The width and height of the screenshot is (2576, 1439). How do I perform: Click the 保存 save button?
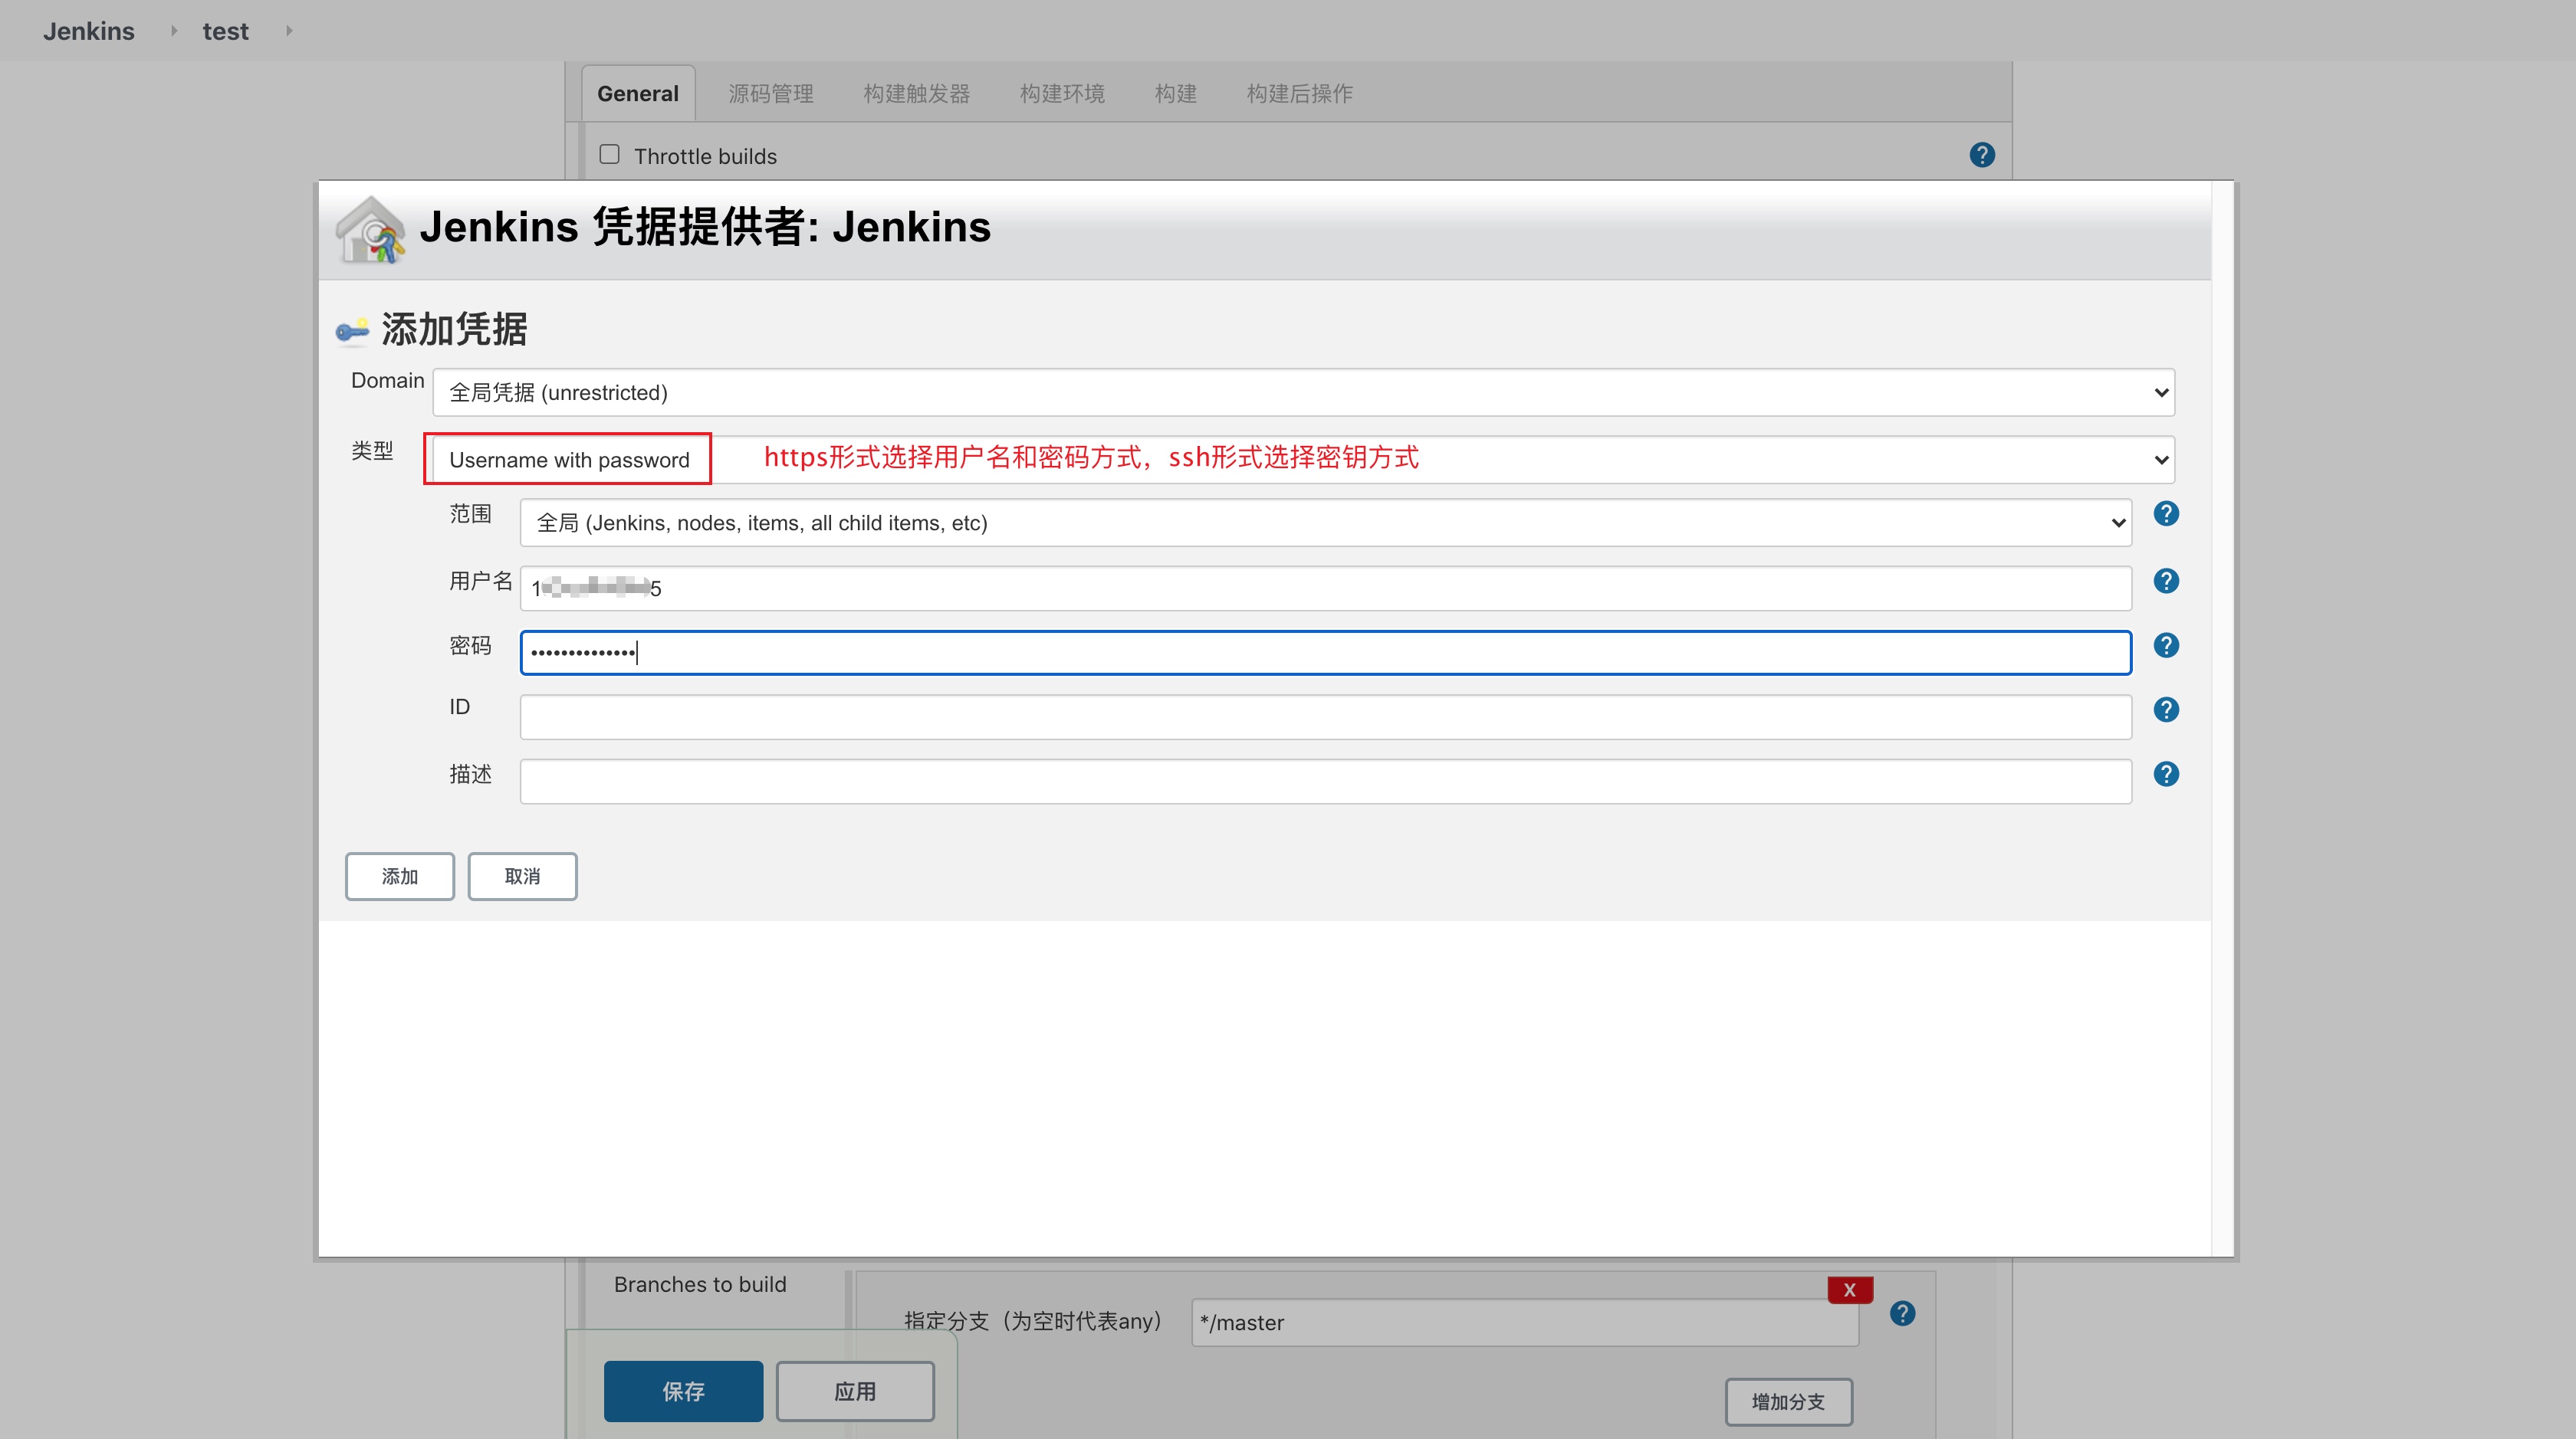pyautogui.click(x=683, y=1391)
